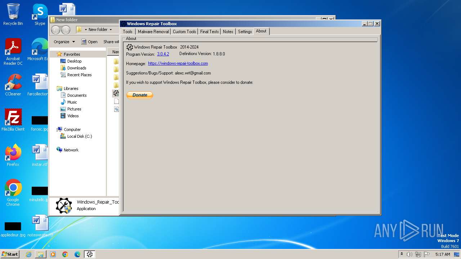Click the program version 3.0.4.2 link

163,54
